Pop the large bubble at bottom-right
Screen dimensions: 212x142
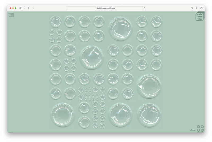[149, 115]
